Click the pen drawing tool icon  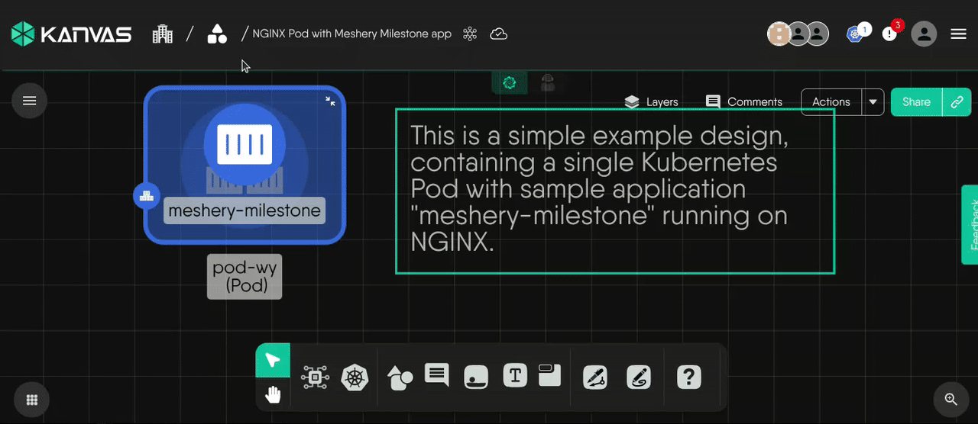pos(594,377)
